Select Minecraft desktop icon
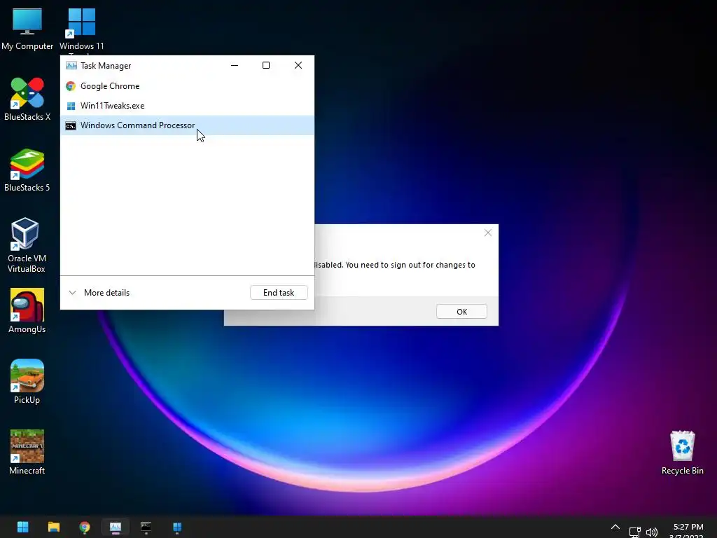 tap(27, 453)
